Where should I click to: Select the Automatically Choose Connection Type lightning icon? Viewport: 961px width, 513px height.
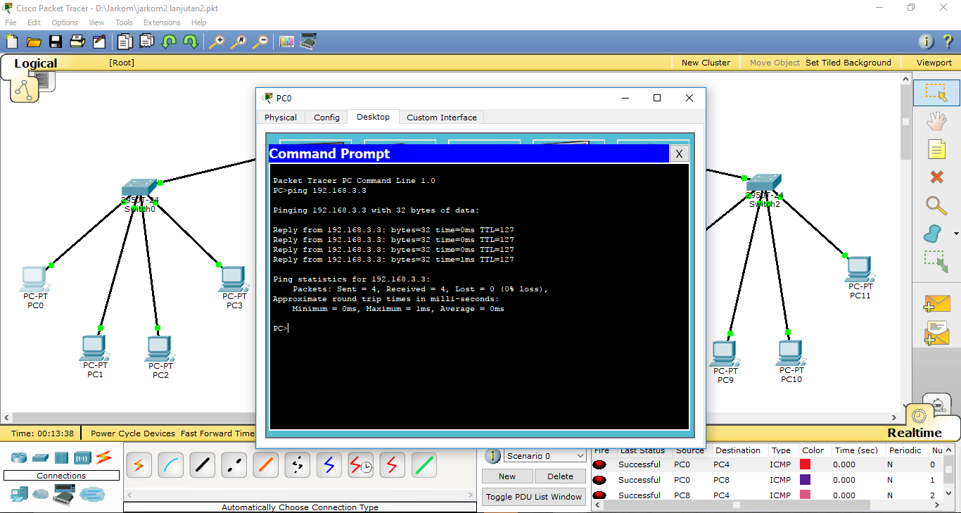tap(139, 464)
